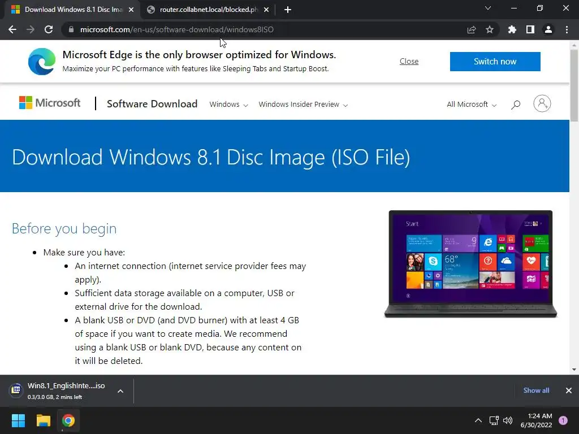Click the scrollbar down arrow

[574, 370]
